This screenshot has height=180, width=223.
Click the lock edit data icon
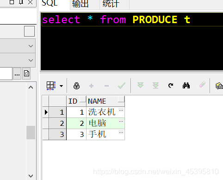(76, 86)
